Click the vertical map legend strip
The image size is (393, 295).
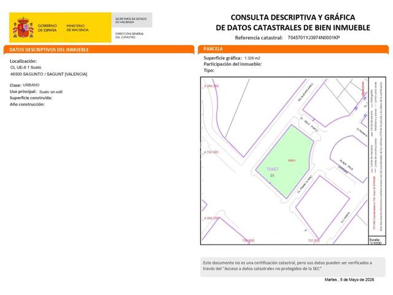coord(377,157)
